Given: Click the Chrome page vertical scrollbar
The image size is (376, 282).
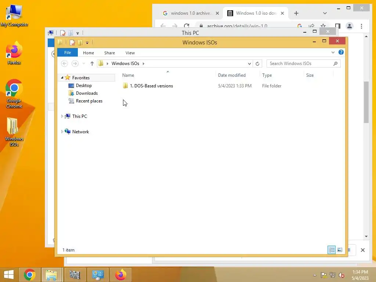Looking at the screenshot, I should click(366, 102).
